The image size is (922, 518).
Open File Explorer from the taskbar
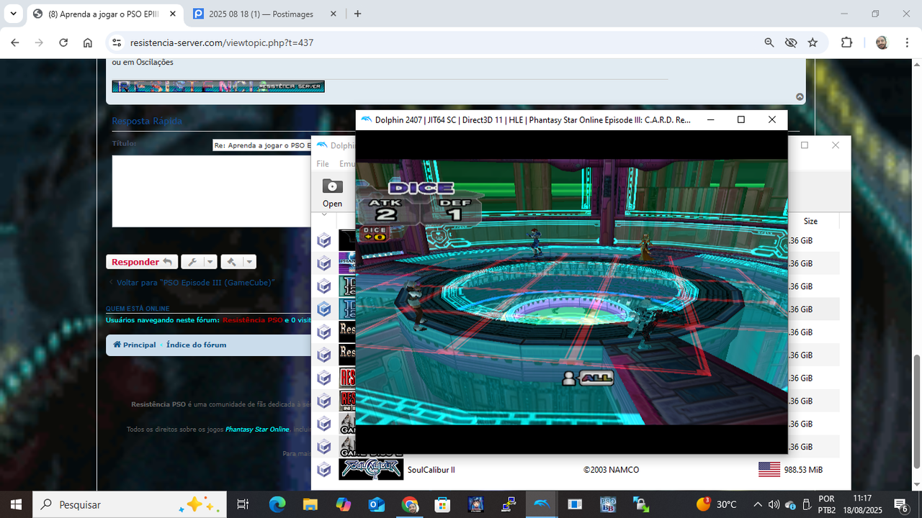click(x=310, y=504)
